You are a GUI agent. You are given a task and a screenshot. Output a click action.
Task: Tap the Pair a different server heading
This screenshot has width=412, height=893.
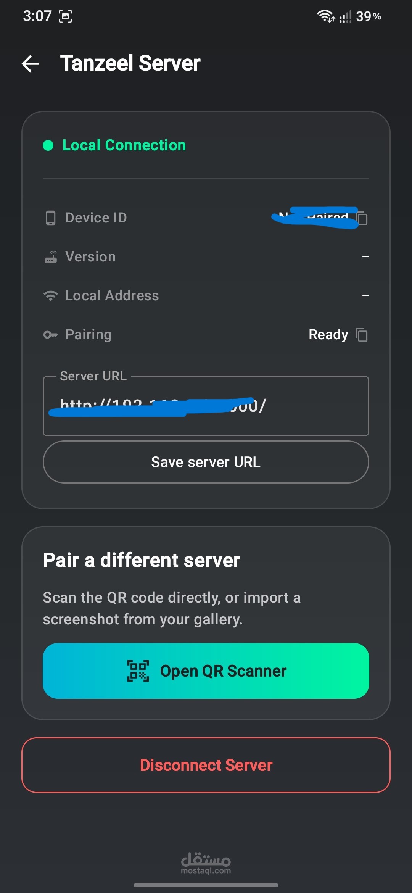point(142,560)
